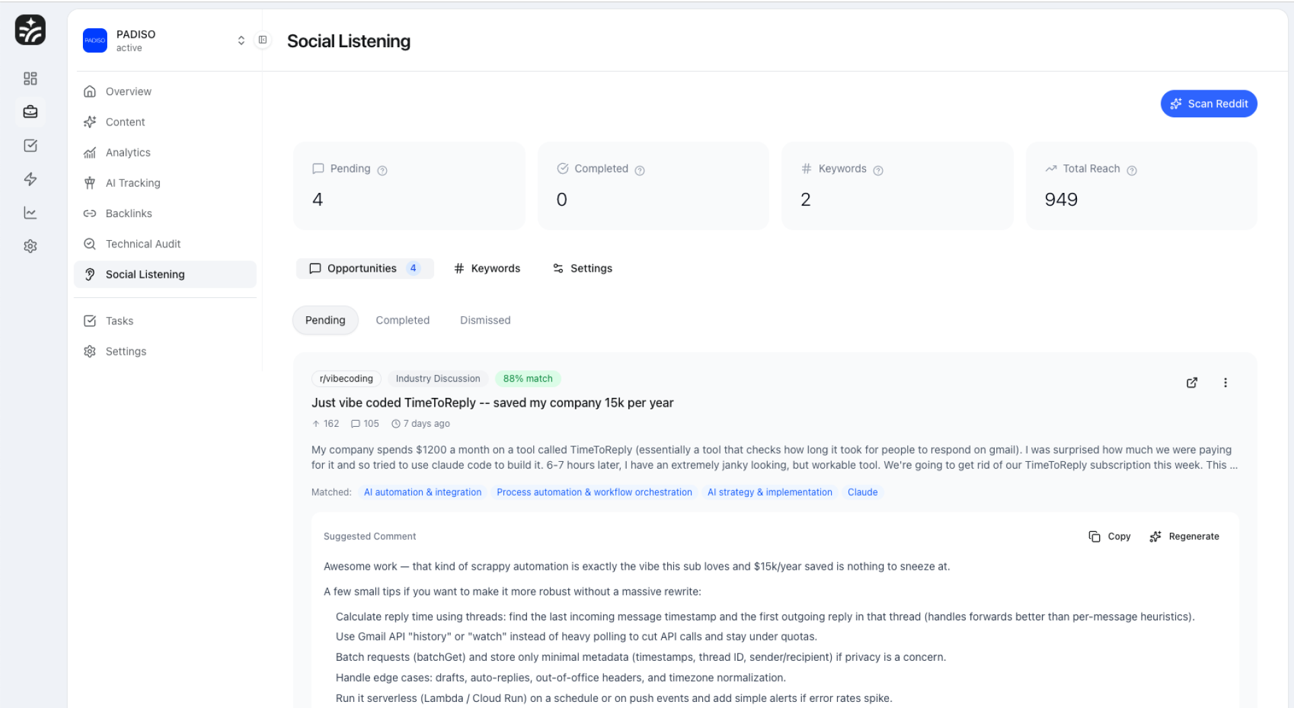Open Tasks in the sidebar

coord(165,321)
